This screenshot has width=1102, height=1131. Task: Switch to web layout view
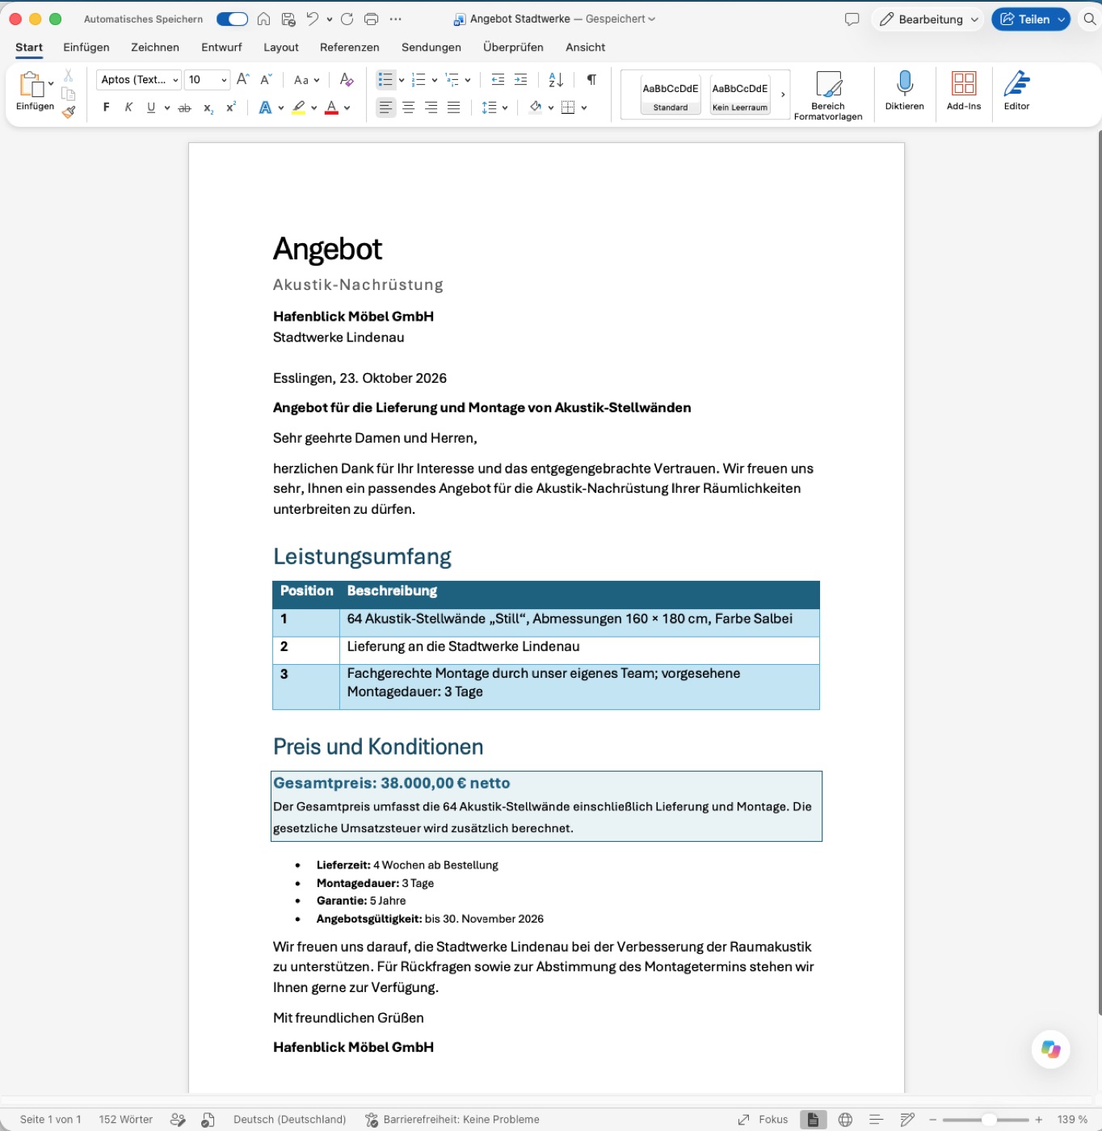[x=845, y=1120]
